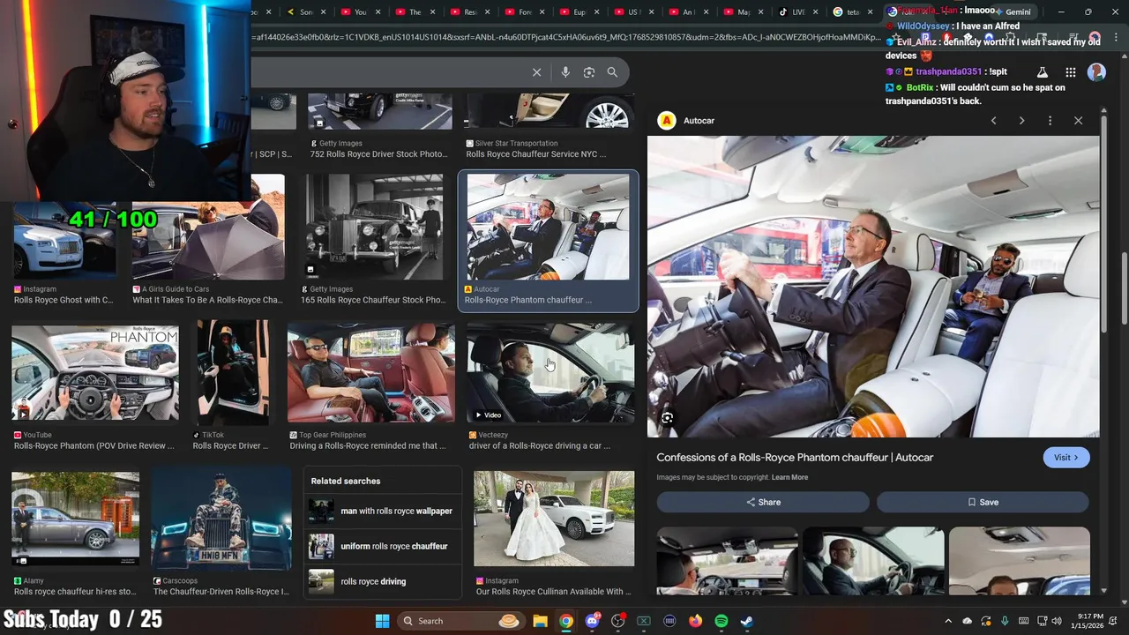1129x635 pixels.
Task: Open Top Gear Philippines Rolls-Royce image result
Action: (371, 372)
